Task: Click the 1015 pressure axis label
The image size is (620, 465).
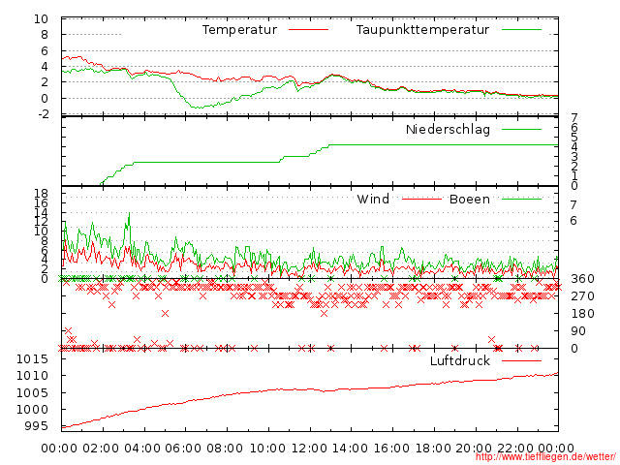Action: tap(32, 359)
